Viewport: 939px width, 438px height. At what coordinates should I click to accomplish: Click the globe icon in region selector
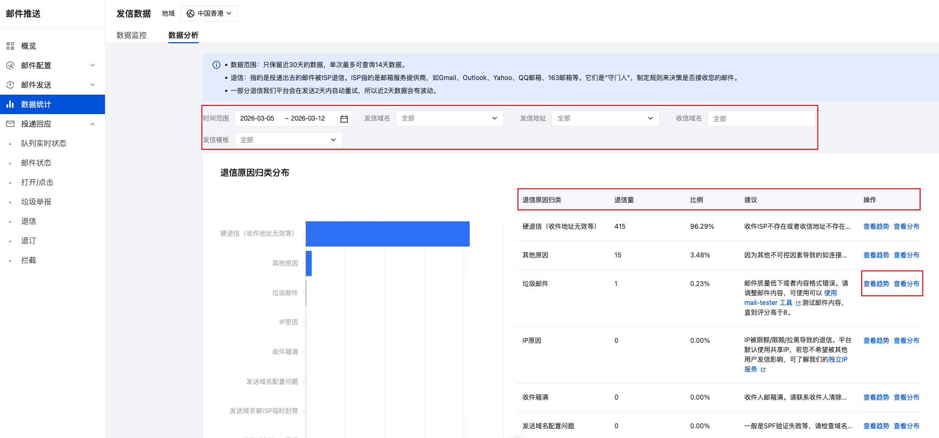point(191,14)
